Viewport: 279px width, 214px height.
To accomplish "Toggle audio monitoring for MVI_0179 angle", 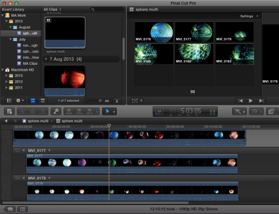I will tap(23, 178).
